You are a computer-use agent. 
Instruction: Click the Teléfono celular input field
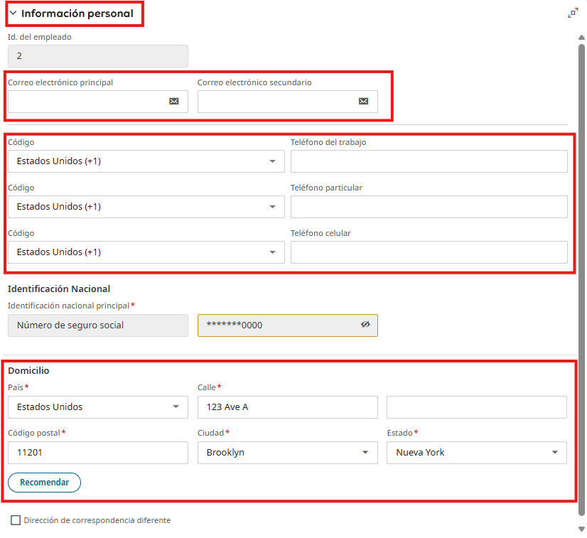[x=429, y=252]
